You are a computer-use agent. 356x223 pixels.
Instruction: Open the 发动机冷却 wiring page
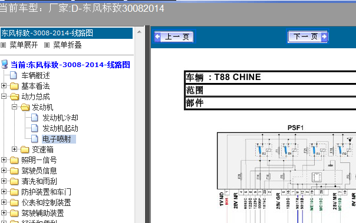(x=60, y=118)
